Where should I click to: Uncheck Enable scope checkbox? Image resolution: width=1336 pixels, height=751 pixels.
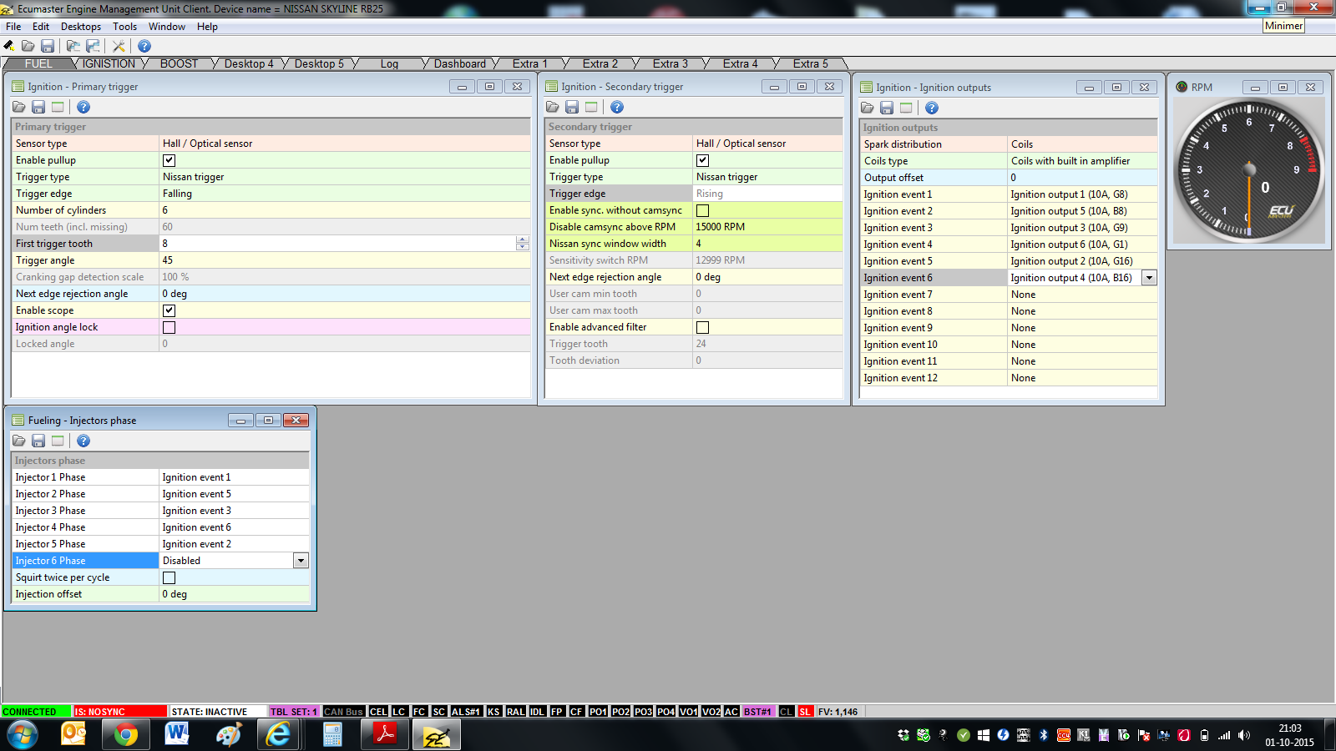click(x=169, y=310)
